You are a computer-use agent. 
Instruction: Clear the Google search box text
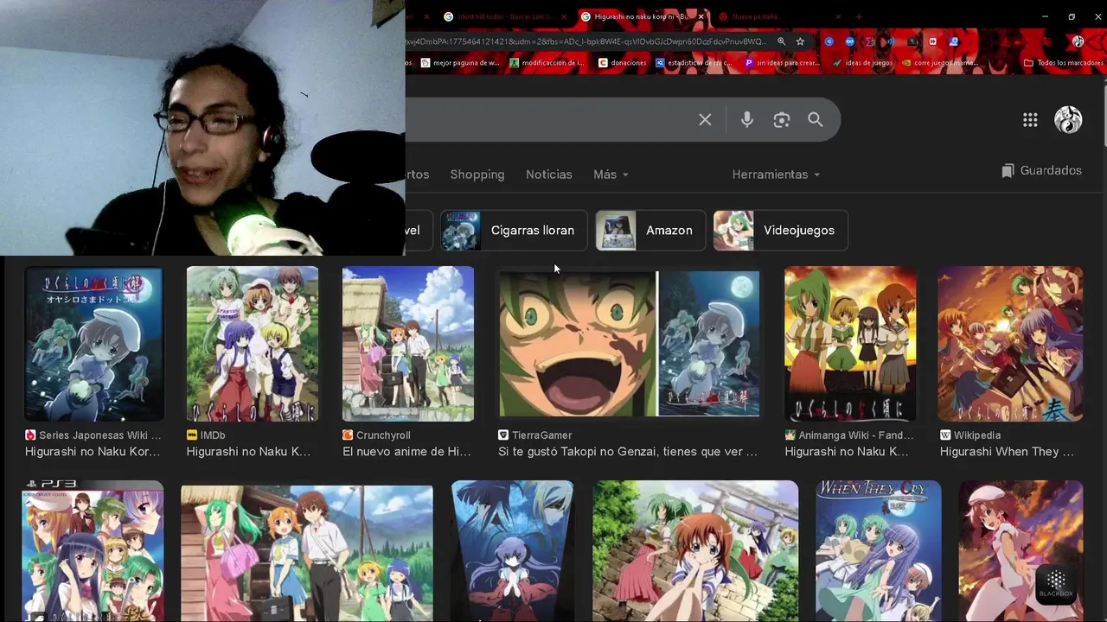pos(705,120)
